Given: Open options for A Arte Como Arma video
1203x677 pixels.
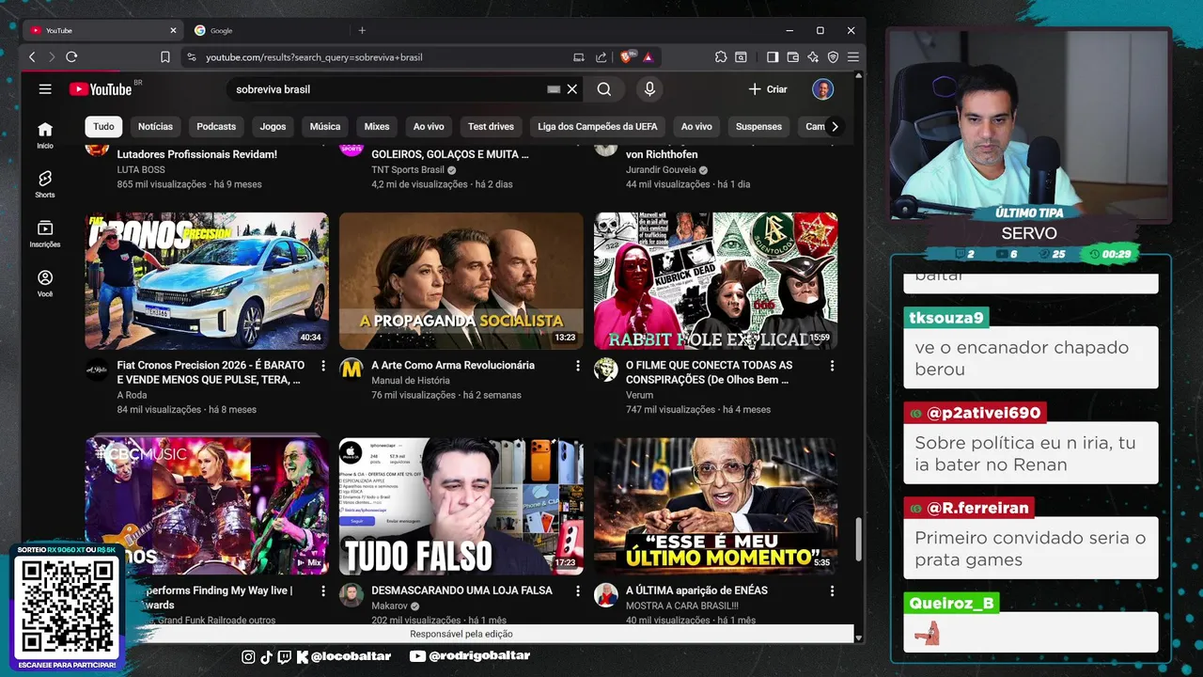Looking at the screenshot, I should tap(578, 366).
